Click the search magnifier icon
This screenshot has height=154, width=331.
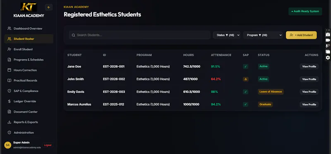coord(74,35)
